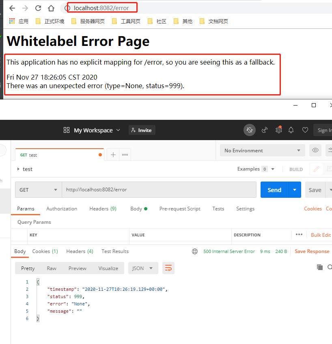Click the network globe icon in response bar
Screen dimensions: 332x344
[195, 251]
